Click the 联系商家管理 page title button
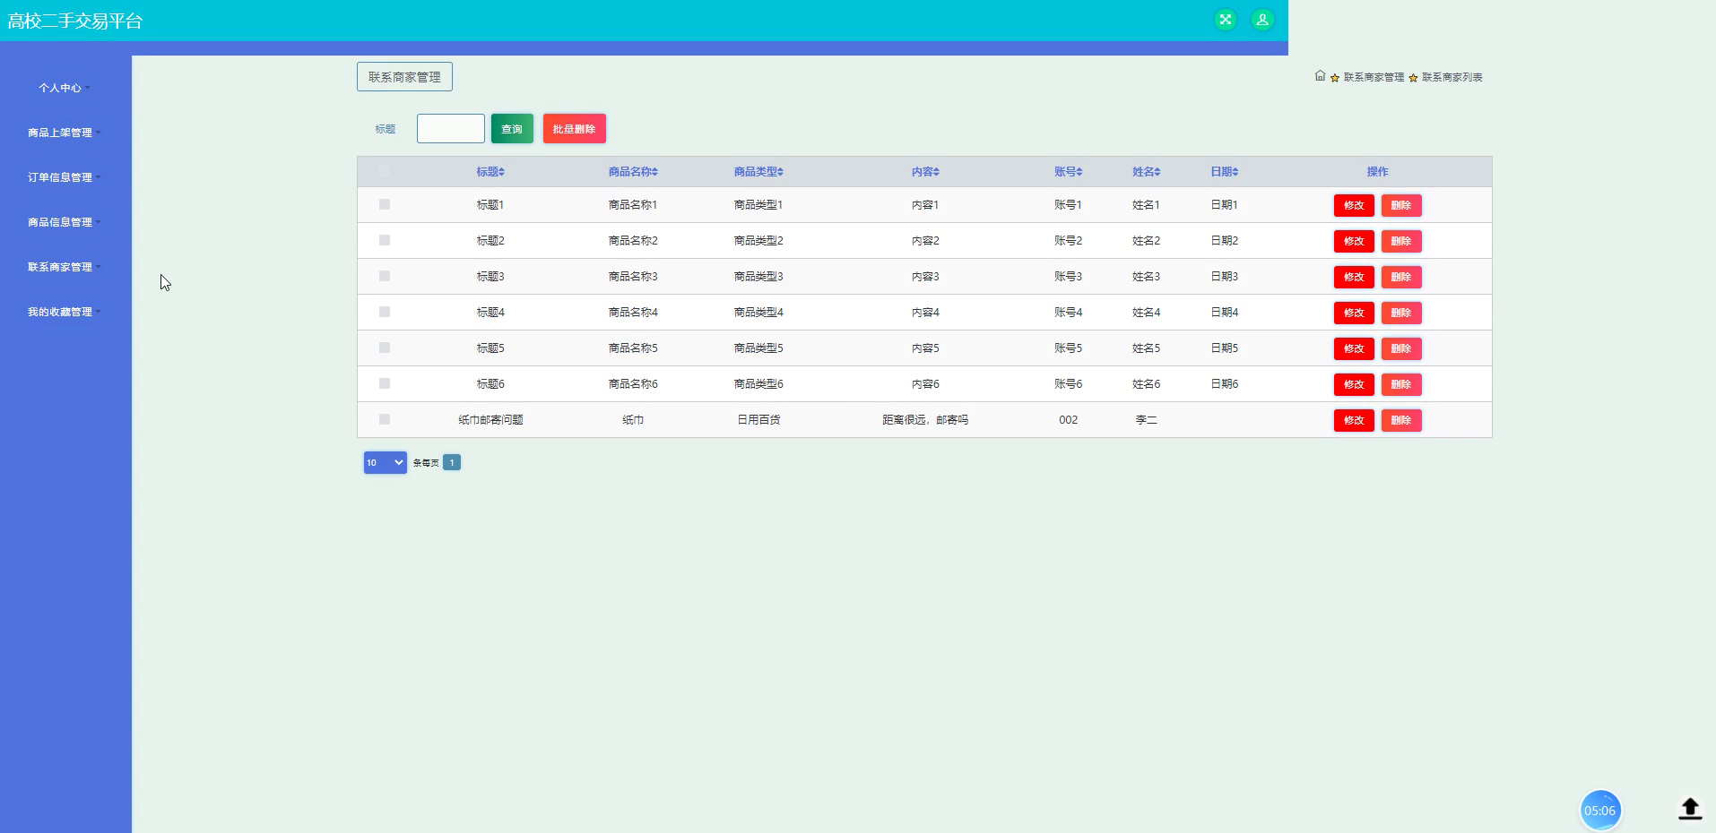This screenshot has width=1716, height=833. pyautogui.click(x=404, y=77)
